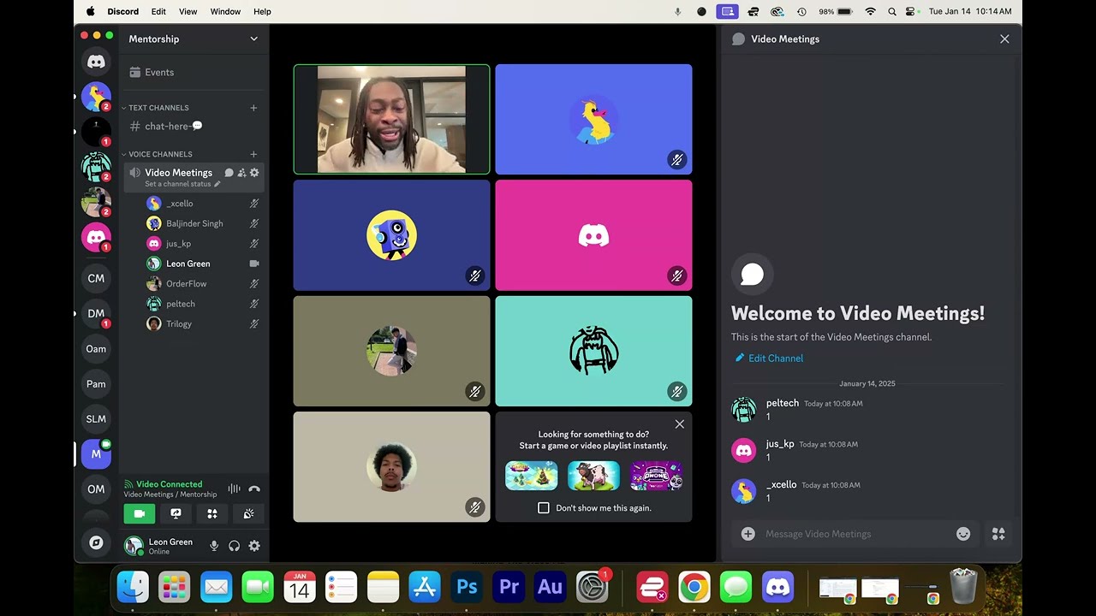Click the Message Video Meetings input
Viewport: 1096px width, 616px height.
coord(856,534)
